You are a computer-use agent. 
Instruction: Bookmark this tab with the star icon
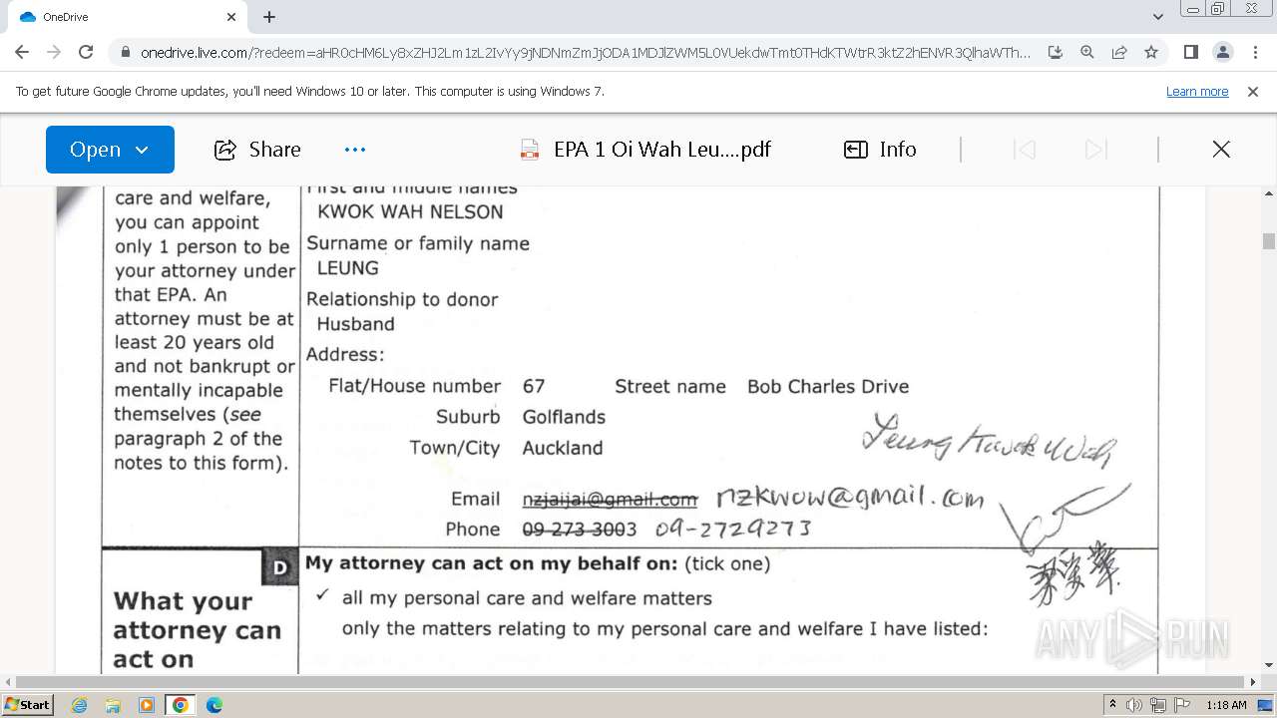[1151, 52]
